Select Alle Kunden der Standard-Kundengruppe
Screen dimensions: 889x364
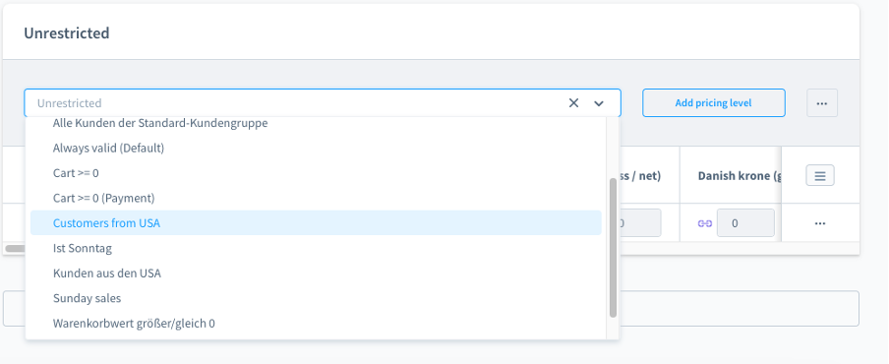pos(316,123)
